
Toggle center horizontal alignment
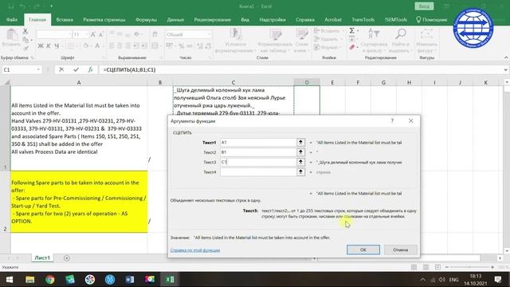(x=120, y=46)
